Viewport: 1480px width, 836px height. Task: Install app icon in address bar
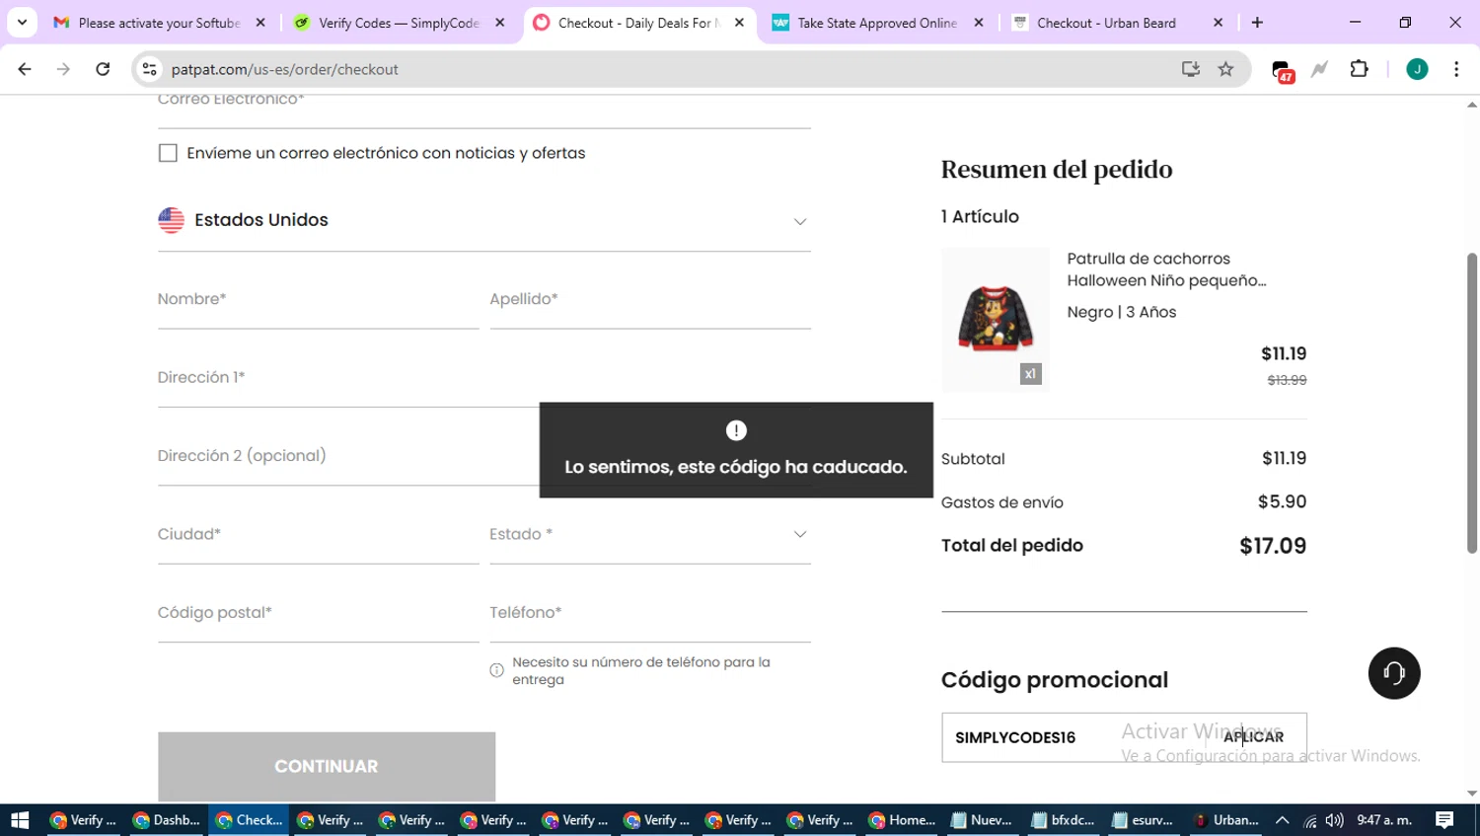point(1191,69)
